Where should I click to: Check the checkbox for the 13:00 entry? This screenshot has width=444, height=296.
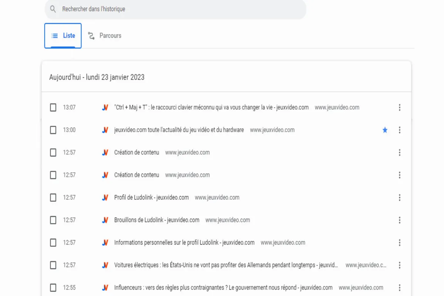pyautogui.click(x=53, y=130)
